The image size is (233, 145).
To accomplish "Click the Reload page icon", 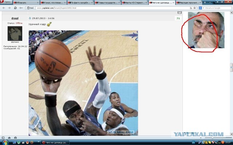I will tap(15, 8).
